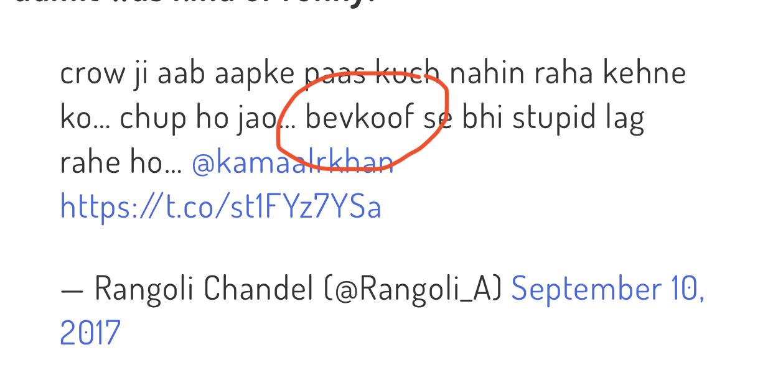The image size is (773, 365).
Task: Click "rahe ho..." before the mention
Action: tap(121, 163)
